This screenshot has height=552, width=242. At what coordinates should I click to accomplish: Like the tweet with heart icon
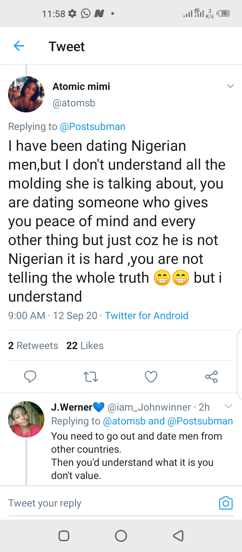(x=151, y=377)
